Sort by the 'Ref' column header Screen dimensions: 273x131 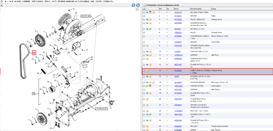tap(160, 9)
